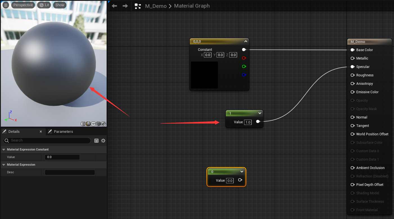The height and width of the screenshot is (219, 394).
Task: Open the Lit view mode menu
Action: [x=44, y=5]
